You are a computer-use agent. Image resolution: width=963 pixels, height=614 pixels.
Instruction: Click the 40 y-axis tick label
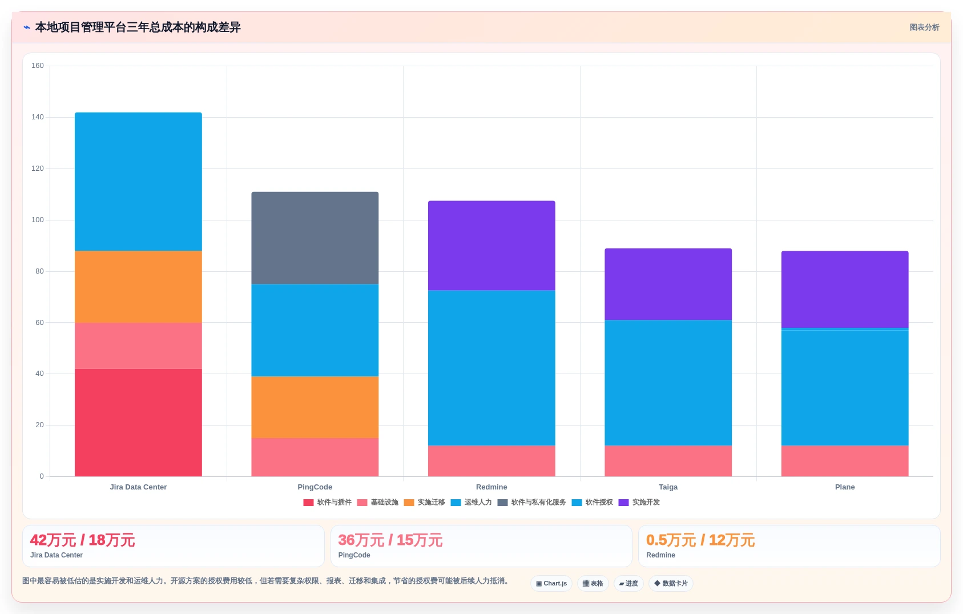pos(39,374)
